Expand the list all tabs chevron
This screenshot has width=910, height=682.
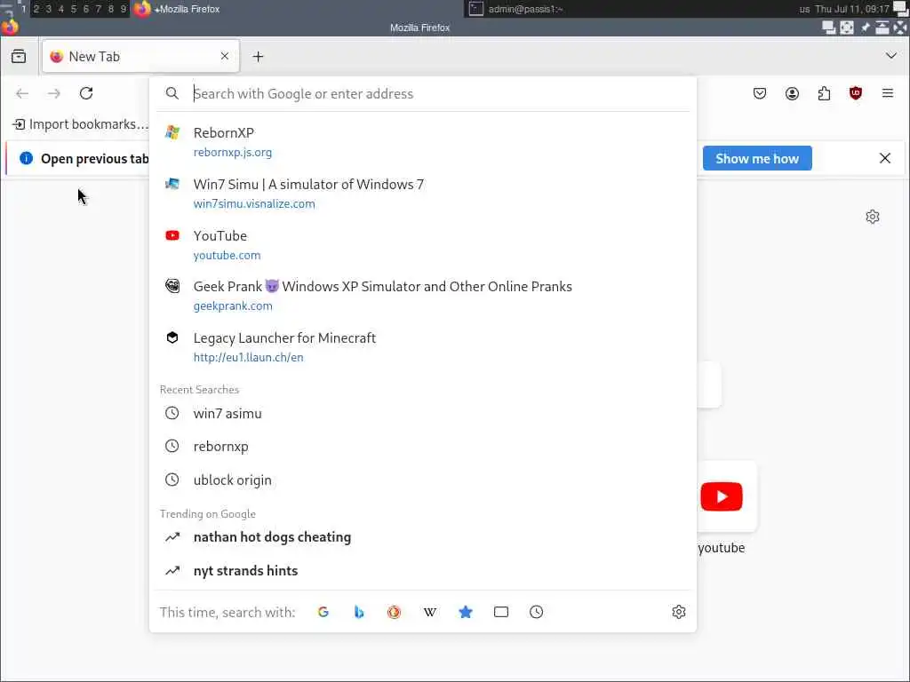[890, 56]
